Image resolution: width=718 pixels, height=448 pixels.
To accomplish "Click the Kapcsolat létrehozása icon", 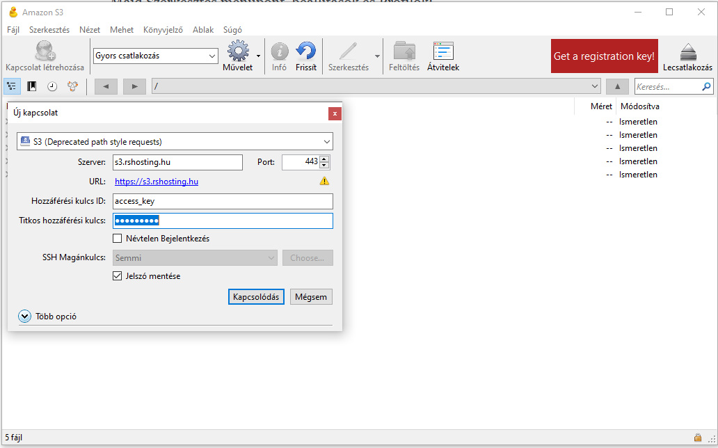I will pos(45,52).
